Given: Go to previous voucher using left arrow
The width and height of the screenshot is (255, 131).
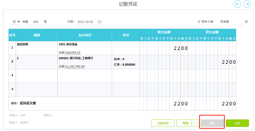Looking at the screenshot, I should click(237, 4).
